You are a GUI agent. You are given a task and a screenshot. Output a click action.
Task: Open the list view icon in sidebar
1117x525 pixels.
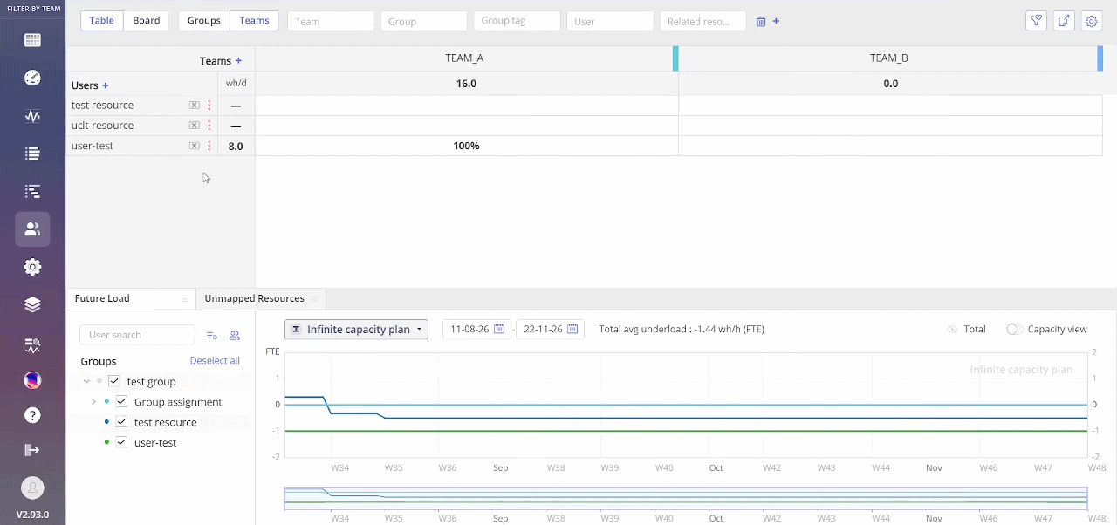pos(32,153)
